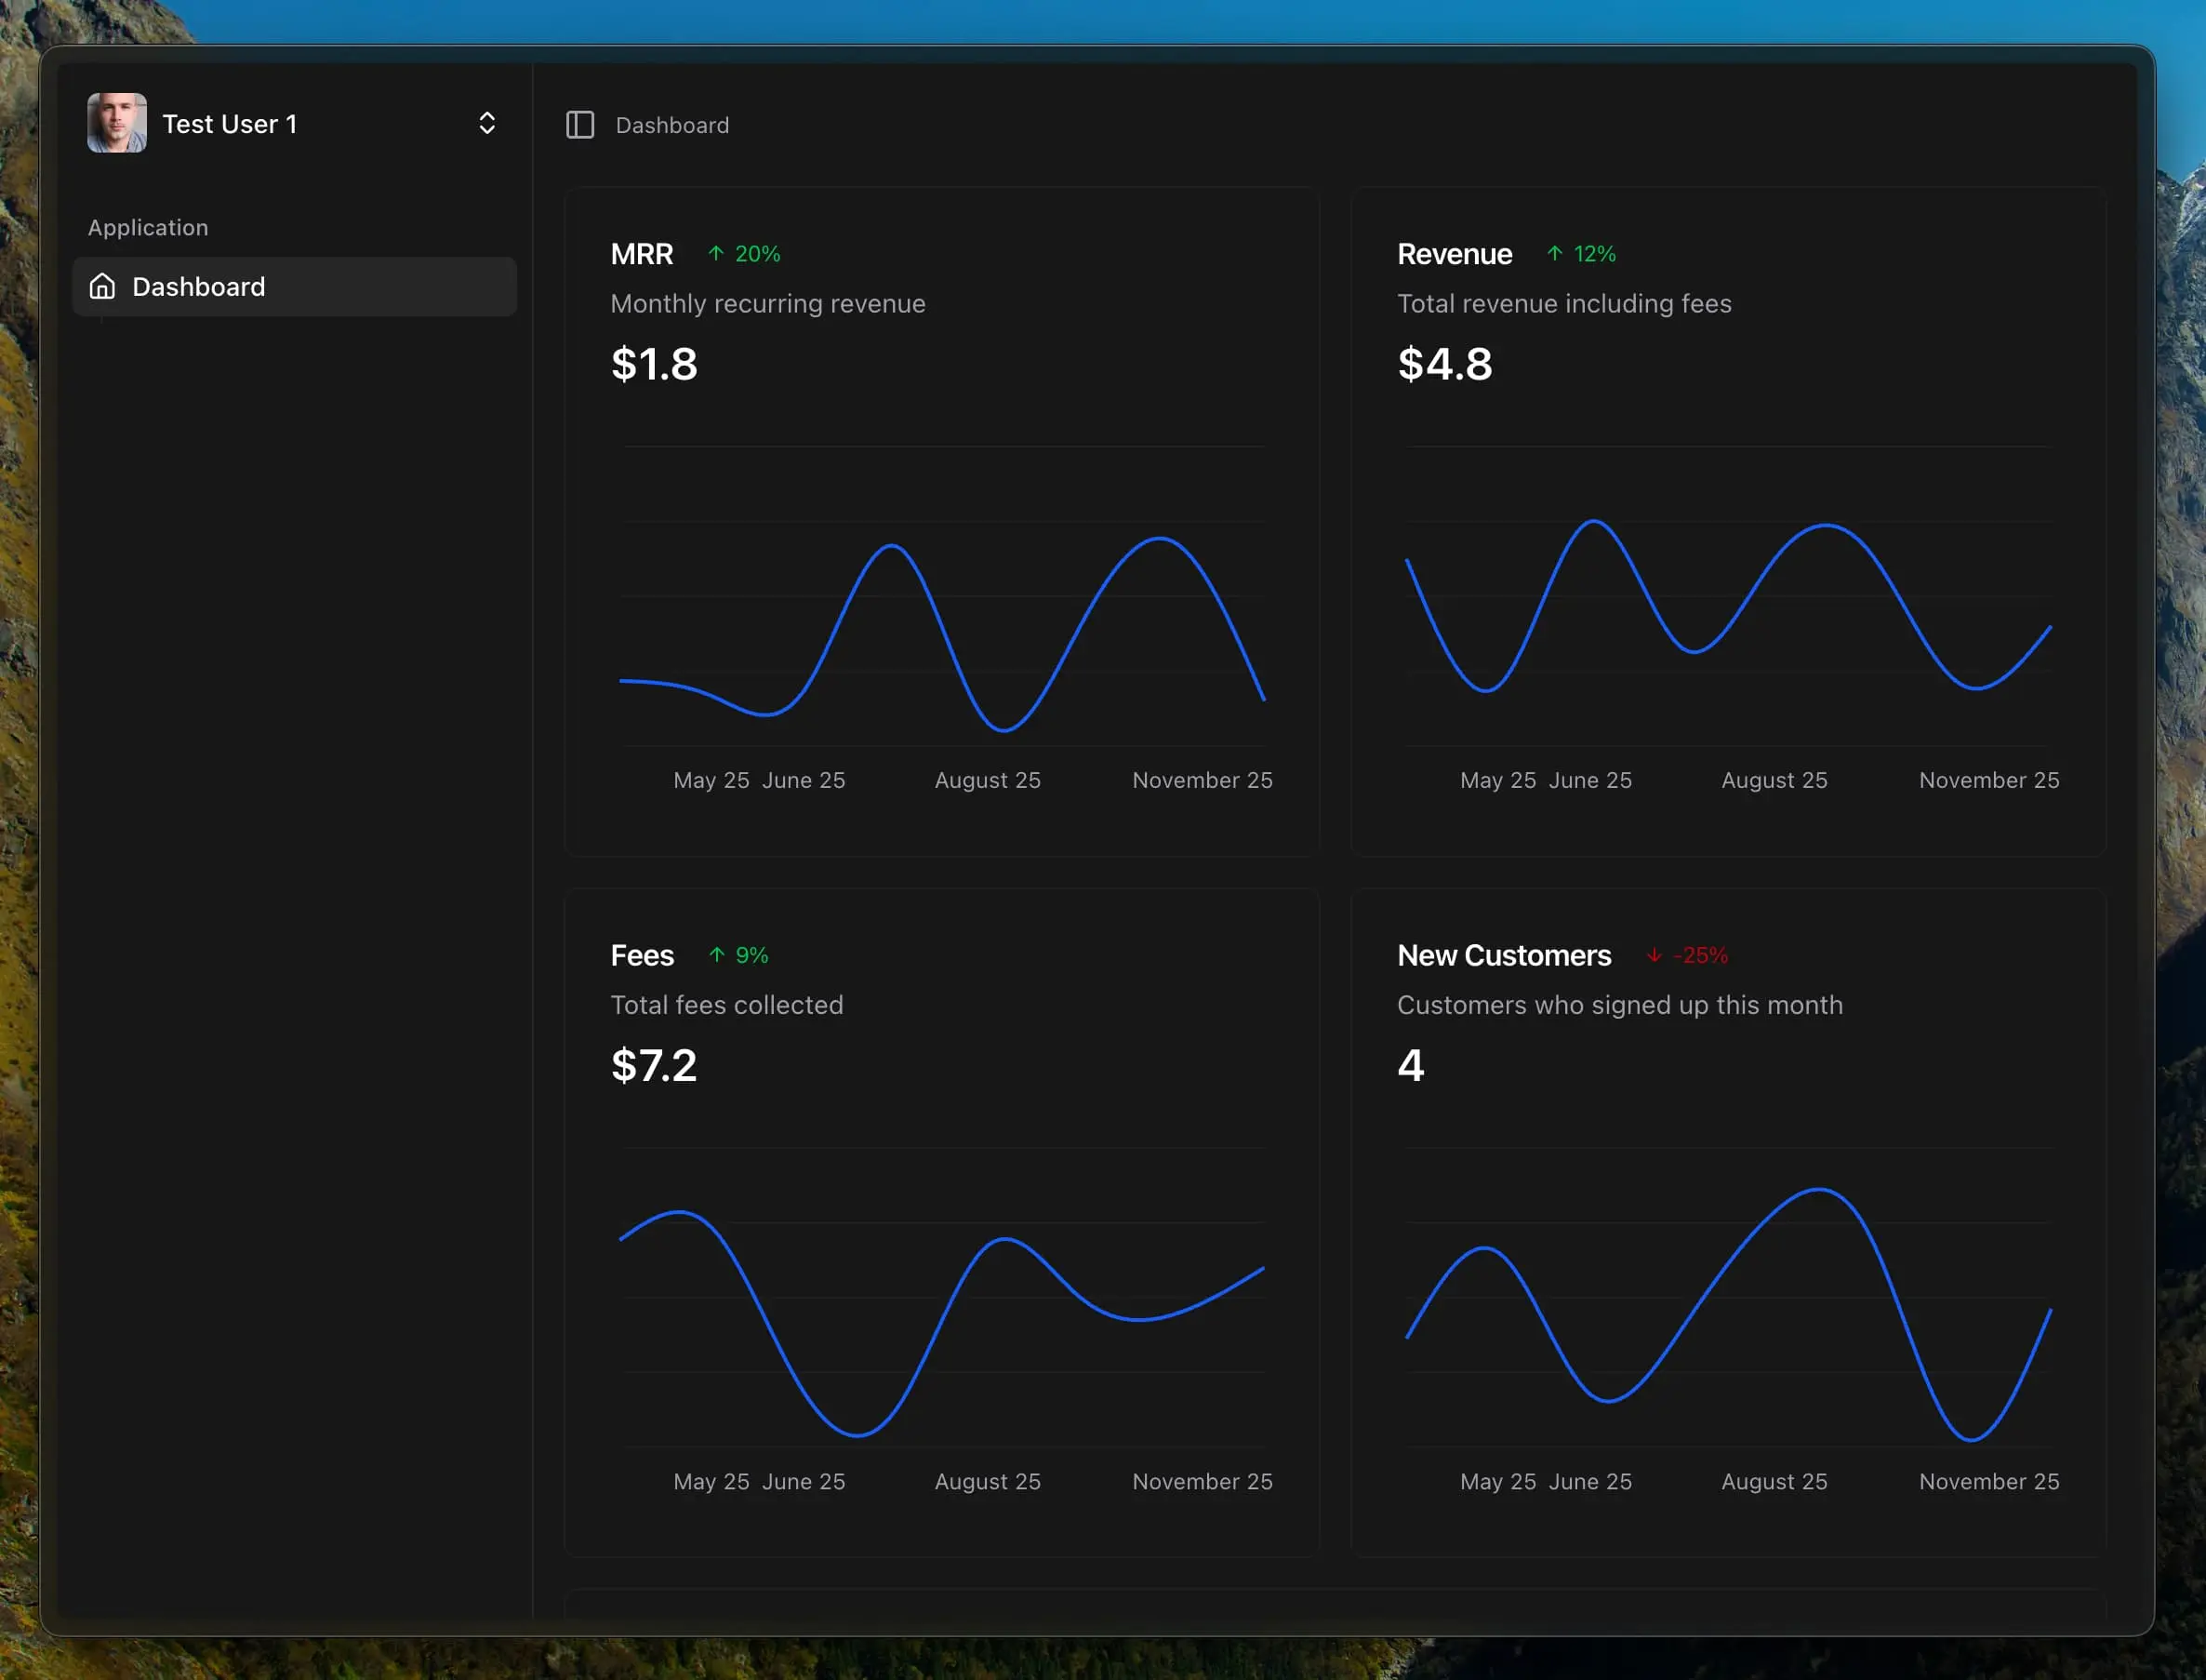Click the home icon next to Dashboard
The height and width of the screenshot is (1680, 2206).
(102, 287)
